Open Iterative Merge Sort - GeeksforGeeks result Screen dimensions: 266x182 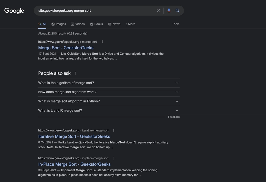coord(74,136)
